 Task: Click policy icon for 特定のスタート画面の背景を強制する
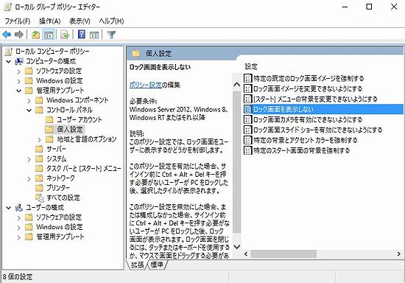[247, 150]
